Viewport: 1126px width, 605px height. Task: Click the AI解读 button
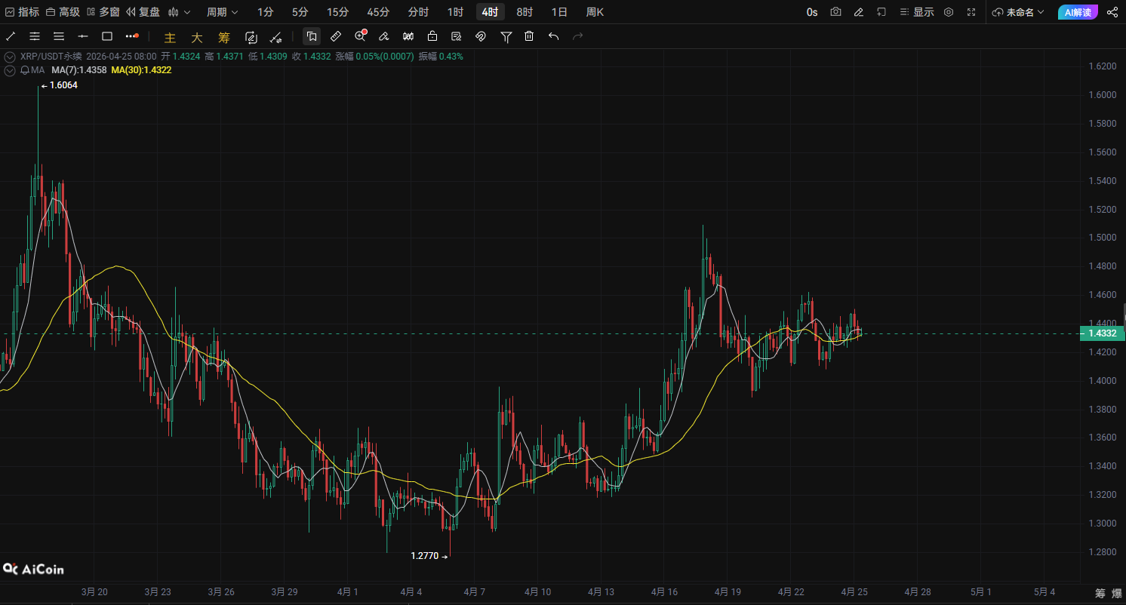[x=1078, y=12]
